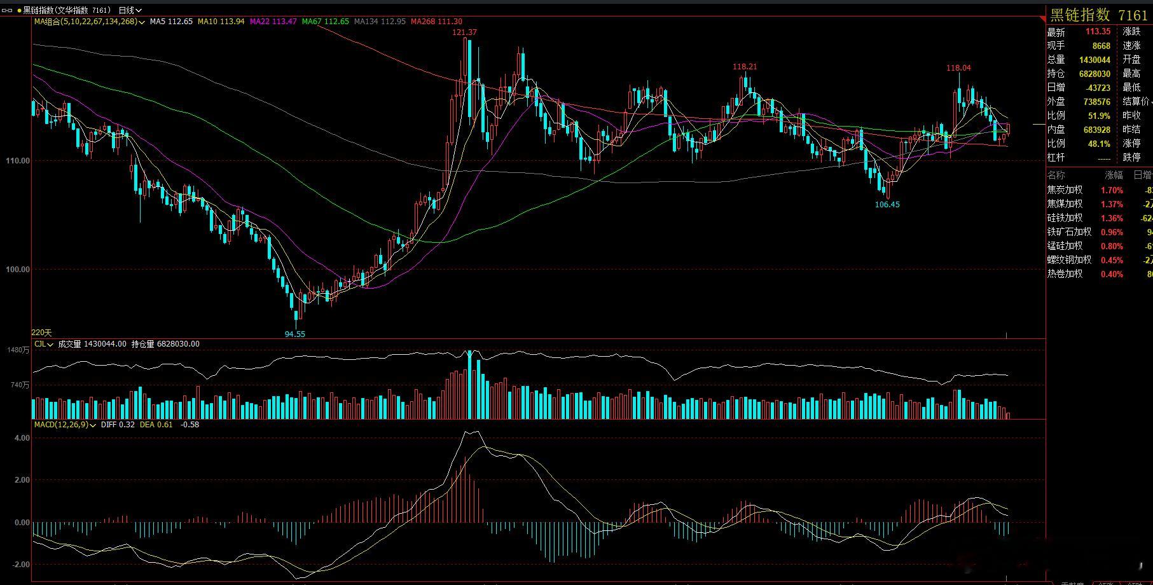Select the 焦炭加权 row

pyautogui.click(x=1100, y=190)
